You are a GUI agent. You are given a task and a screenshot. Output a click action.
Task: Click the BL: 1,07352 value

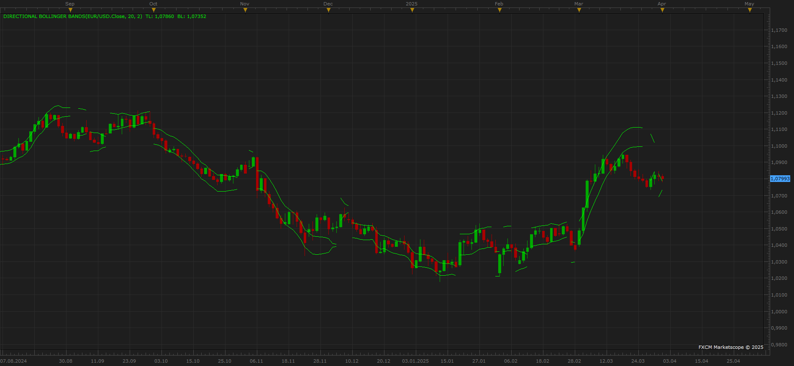click(x=192, y=16)
